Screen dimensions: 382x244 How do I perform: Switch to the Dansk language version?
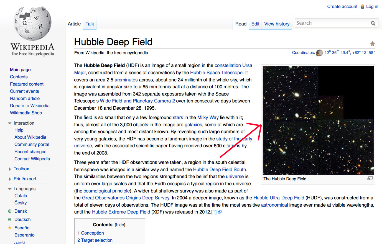click(x=21, y=211)
